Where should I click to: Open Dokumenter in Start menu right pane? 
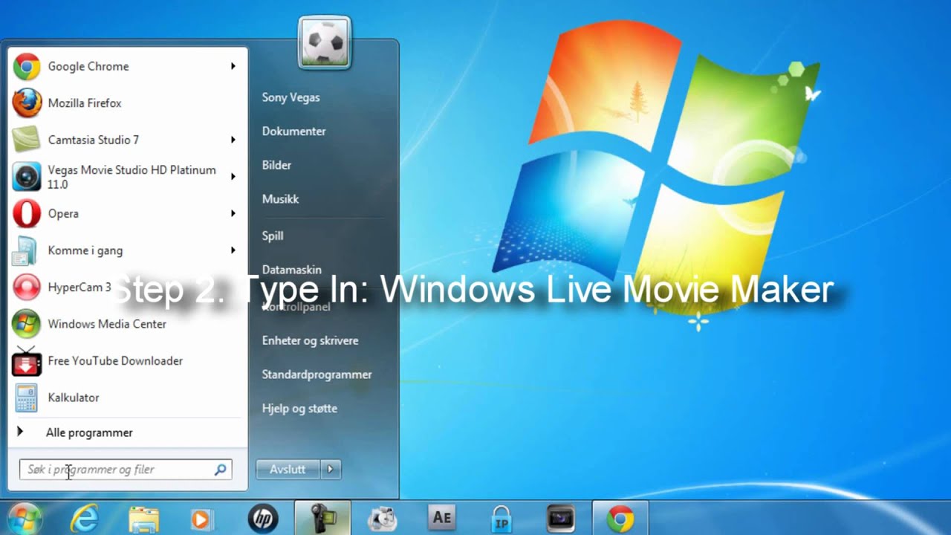pyautogui.click(x=293, y=132)
